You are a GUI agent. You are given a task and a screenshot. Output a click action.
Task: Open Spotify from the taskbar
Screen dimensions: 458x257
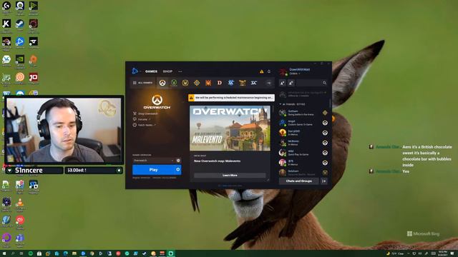tap(30, 253)
